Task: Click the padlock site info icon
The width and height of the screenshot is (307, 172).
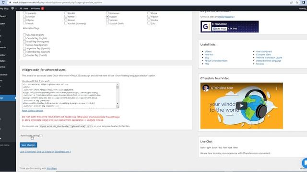Action: pyautogui.click(x=10, y=2)
